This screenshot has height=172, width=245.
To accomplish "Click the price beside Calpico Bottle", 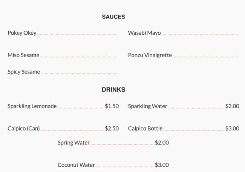I will [232, 128].
